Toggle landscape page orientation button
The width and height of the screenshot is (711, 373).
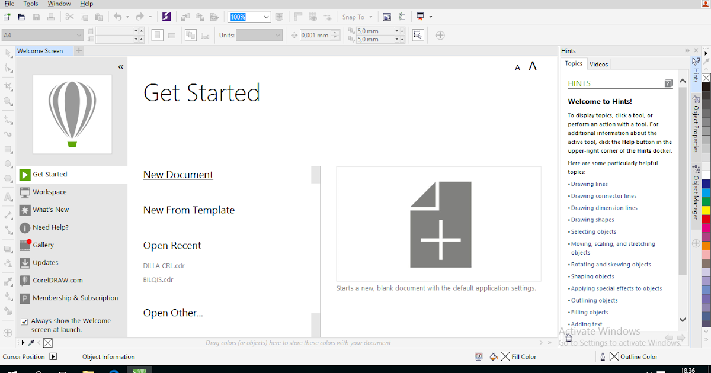pos(172,36)
